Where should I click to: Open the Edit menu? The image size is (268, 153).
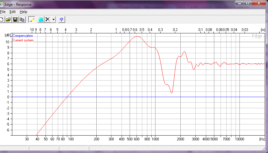click(x=13, y=12)
